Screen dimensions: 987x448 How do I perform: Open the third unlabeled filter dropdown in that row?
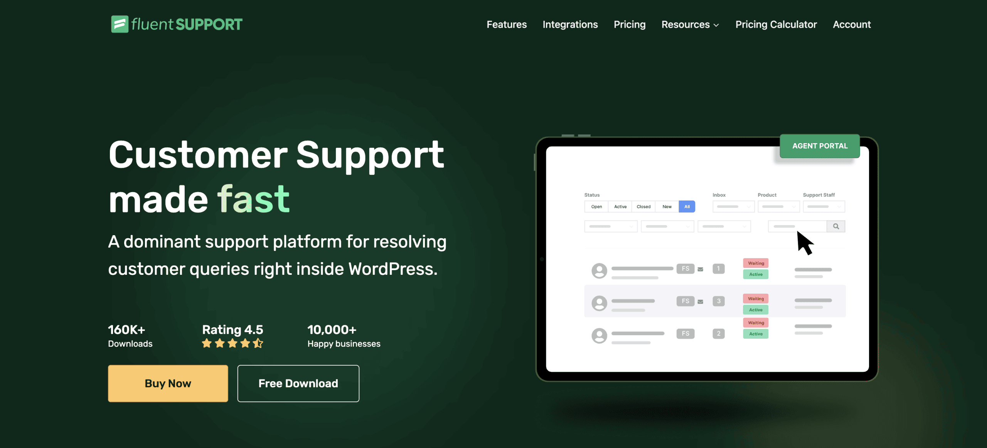pyautogui.click(x=724, y=226)
